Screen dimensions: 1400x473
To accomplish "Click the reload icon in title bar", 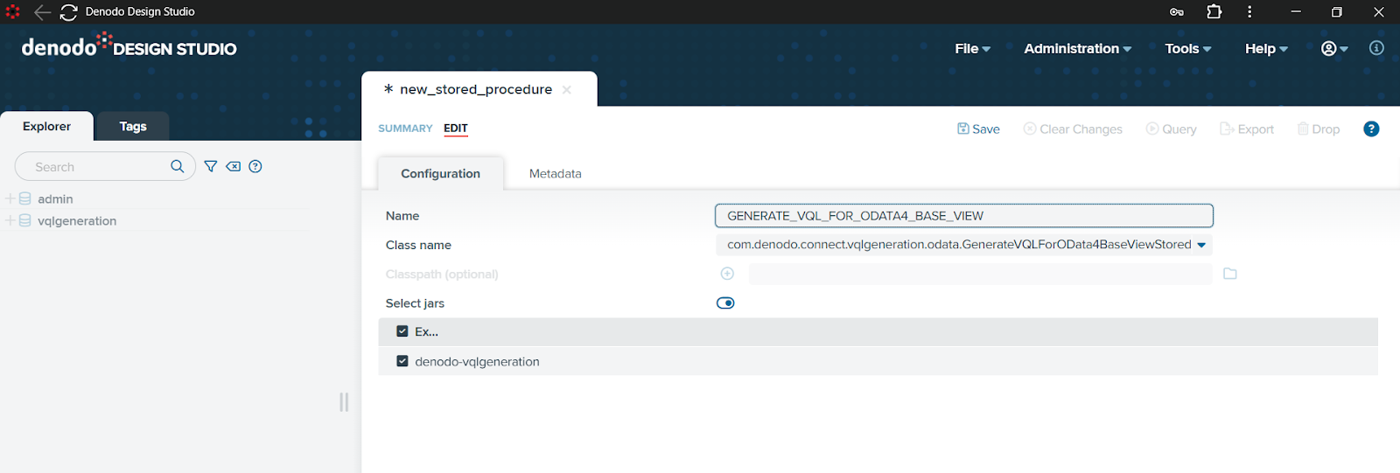I will [x=69, y=12].
